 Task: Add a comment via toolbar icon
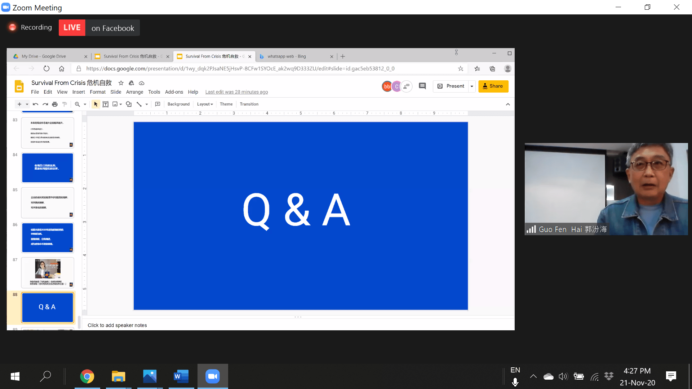[x=158, y=104]
